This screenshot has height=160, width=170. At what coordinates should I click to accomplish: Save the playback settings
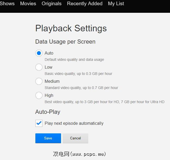click(x=48, y=138)
